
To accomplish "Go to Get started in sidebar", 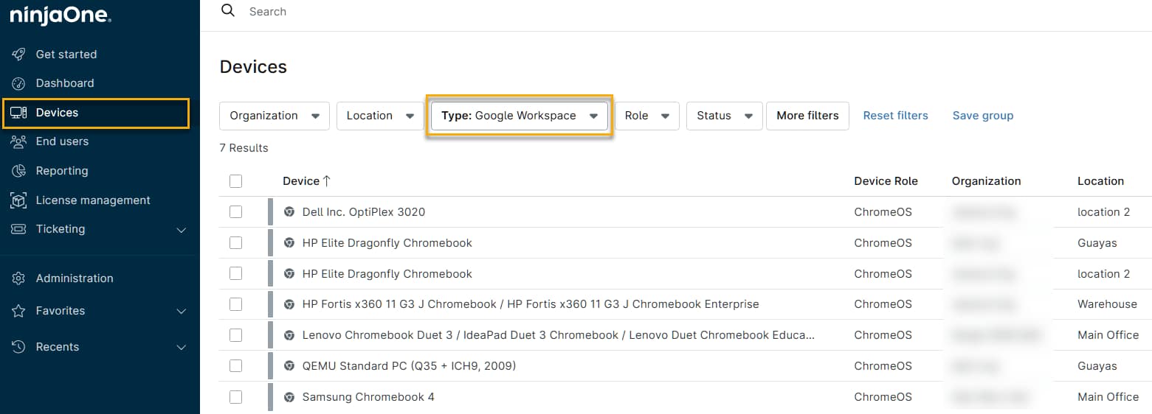I will click(66, 55).
